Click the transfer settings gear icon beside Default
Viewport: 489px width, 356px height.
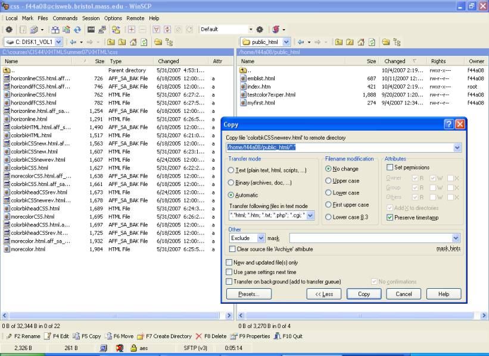pos(260,30)
